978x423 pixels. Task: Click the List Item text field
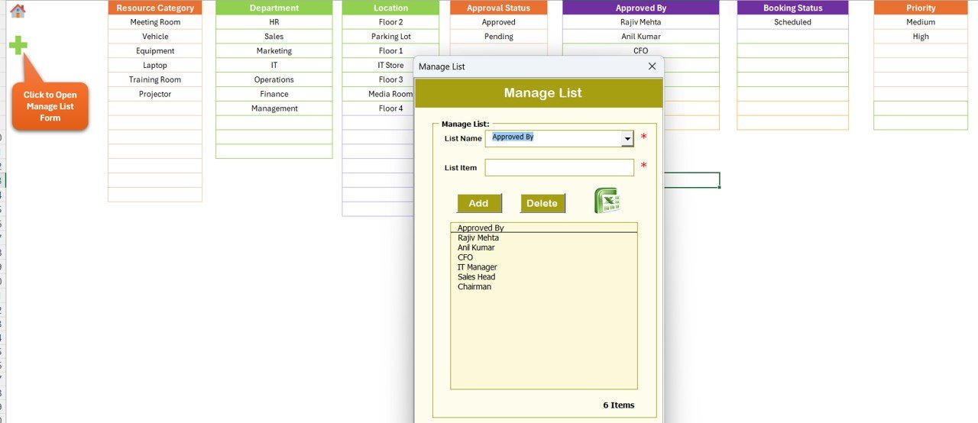559,167
